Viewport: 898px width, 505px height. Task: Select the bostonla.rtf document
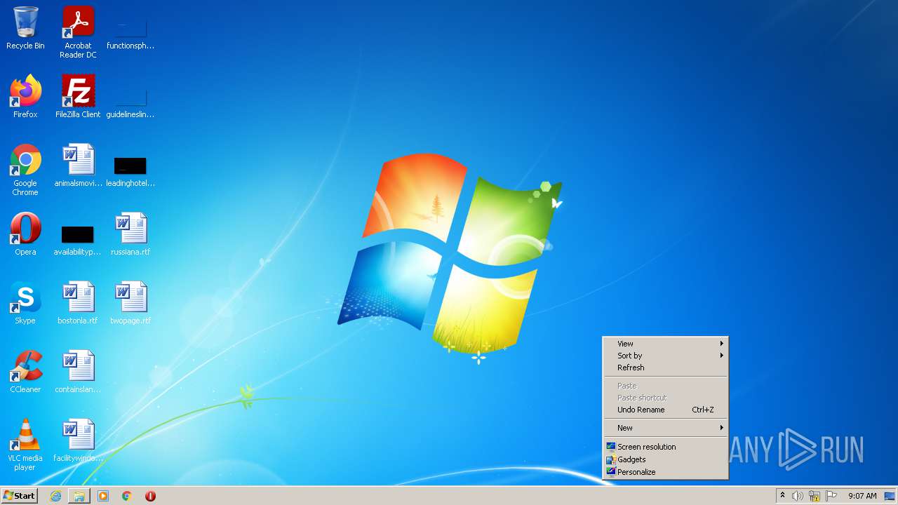[x=78, y=303]
